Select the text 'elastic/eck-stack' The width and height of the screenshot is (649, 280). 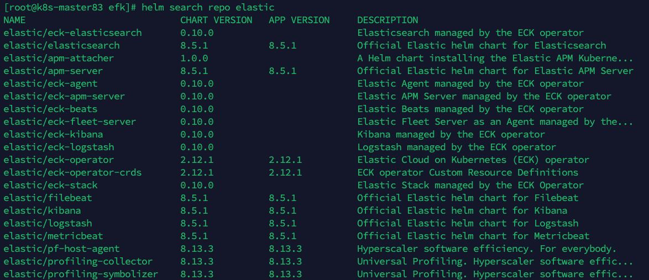point(50,186)
